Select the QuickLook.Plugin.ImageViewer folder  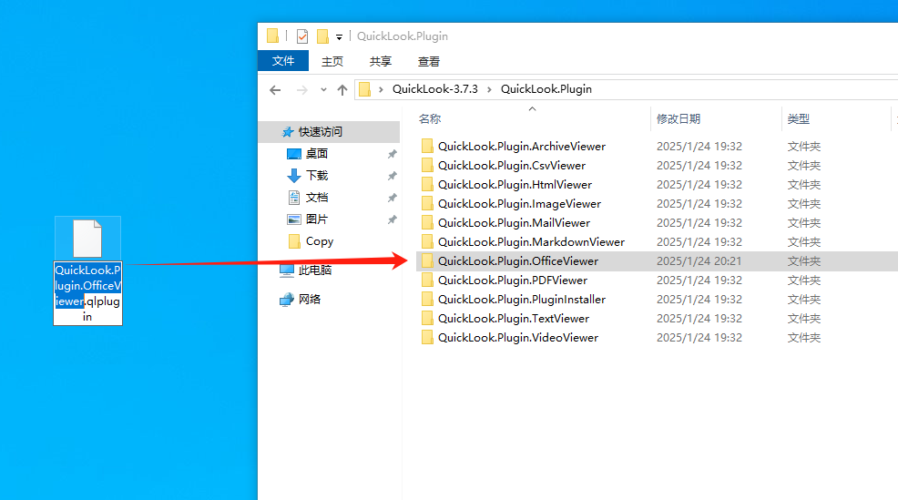point(519,204)
